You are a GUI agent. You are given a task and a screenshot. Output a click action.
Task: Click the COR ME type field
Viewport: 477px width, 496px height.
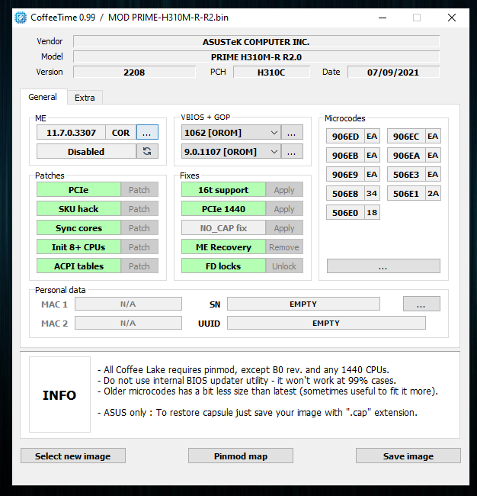(120, 133)
